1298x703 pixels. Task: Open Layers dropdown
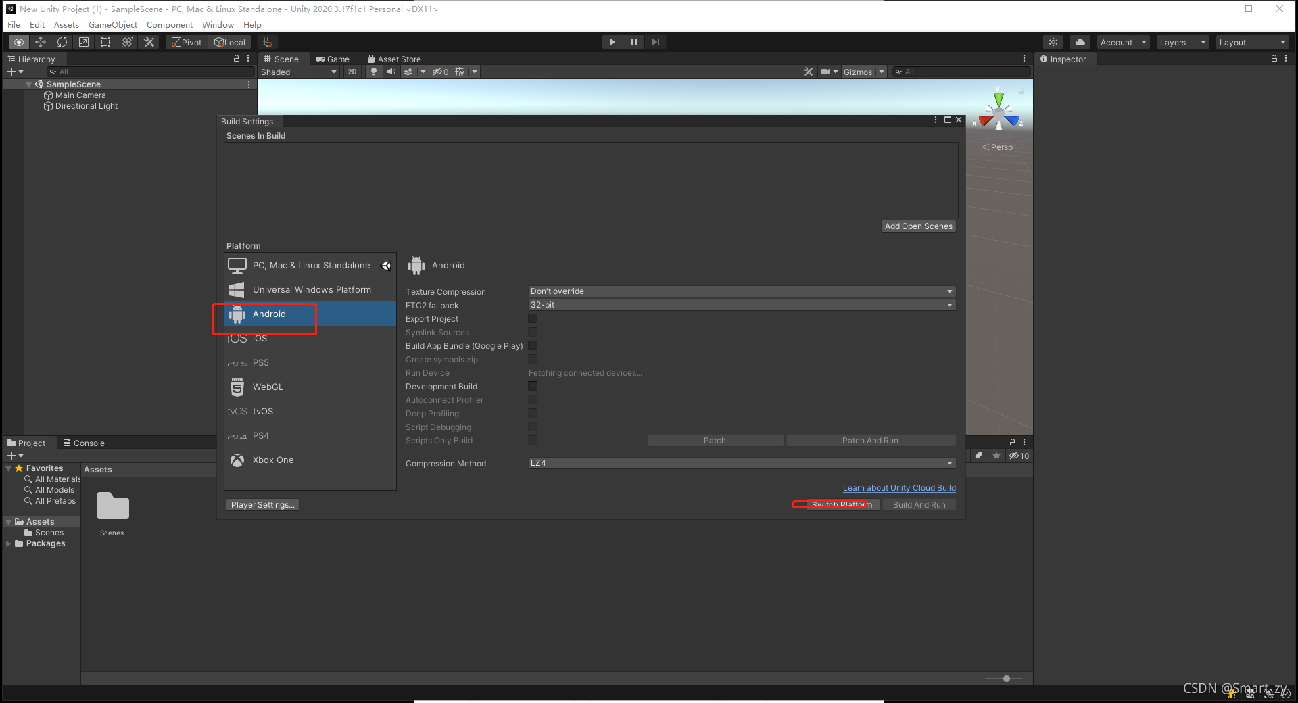[x=1182, y=42]
